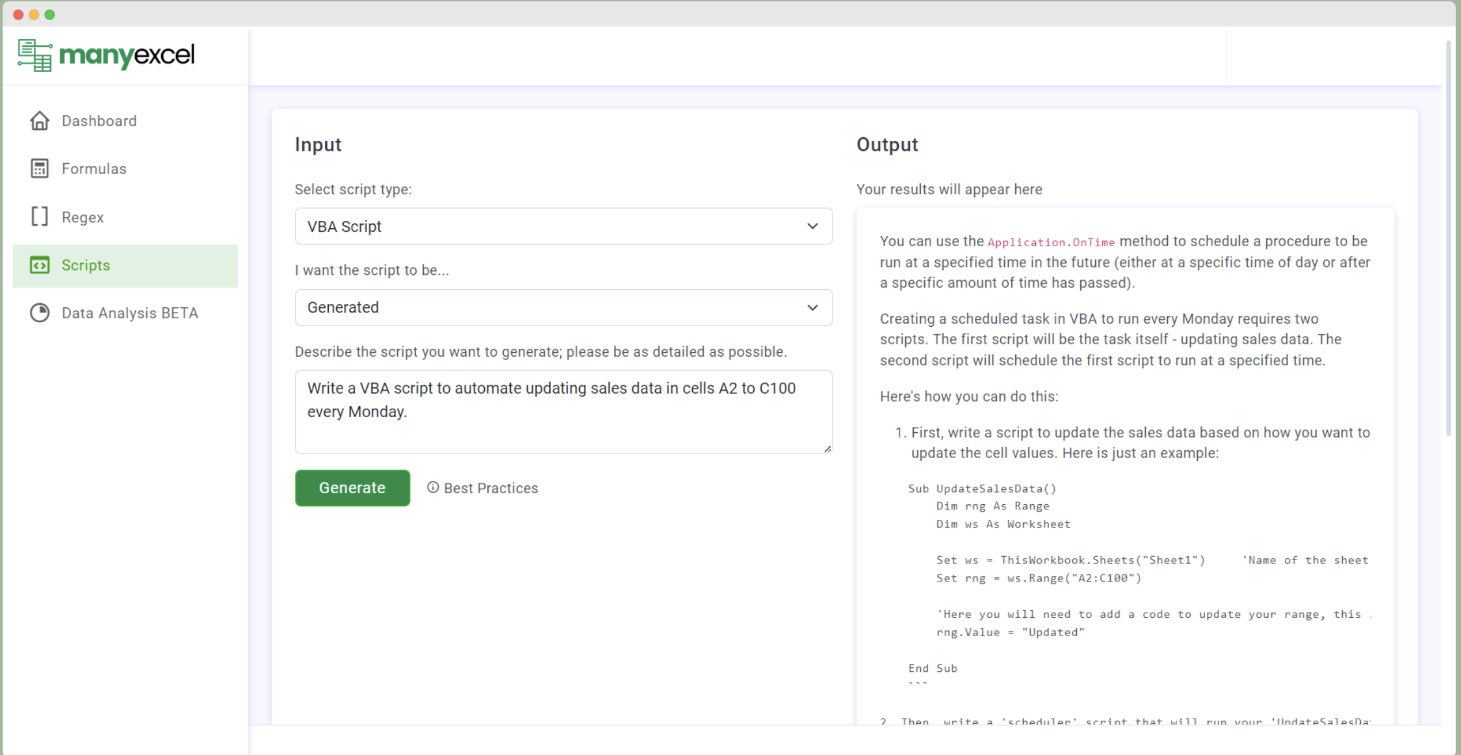Click the Input heading

pos(318,144)
